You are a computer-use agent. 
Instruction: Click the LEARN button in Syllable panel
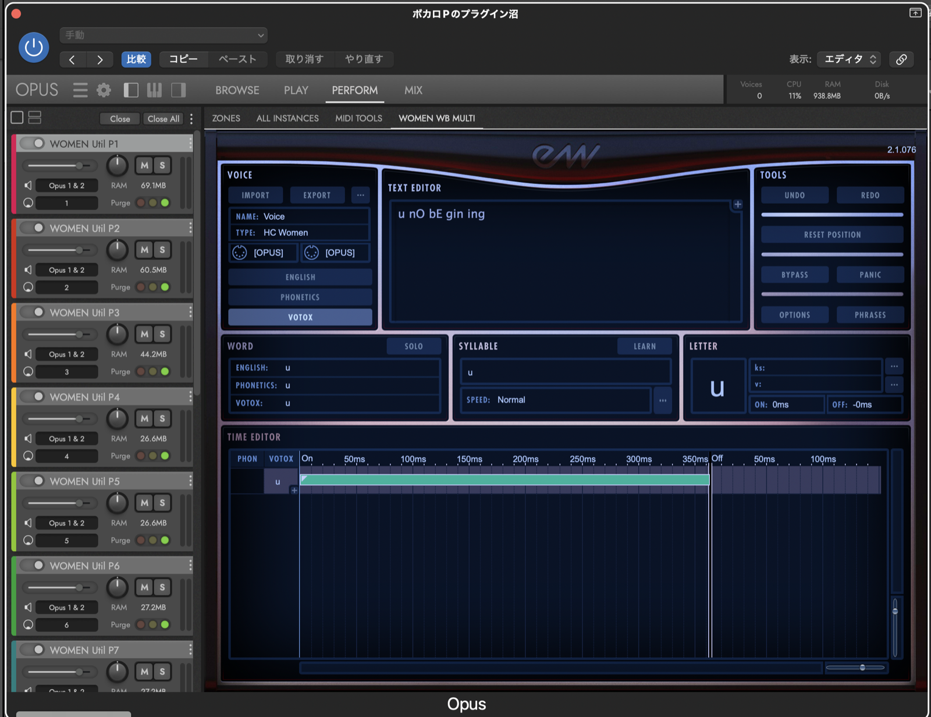(645, 346)
